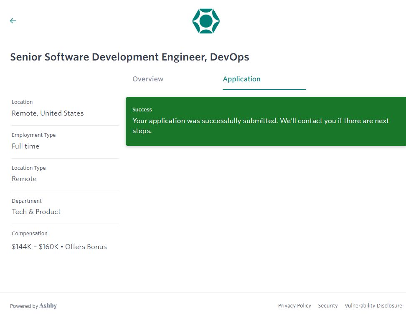Viewport: 406px width, 320px height.
Task: Click the Ashby wordmark in footer
Action: (48, 306)
